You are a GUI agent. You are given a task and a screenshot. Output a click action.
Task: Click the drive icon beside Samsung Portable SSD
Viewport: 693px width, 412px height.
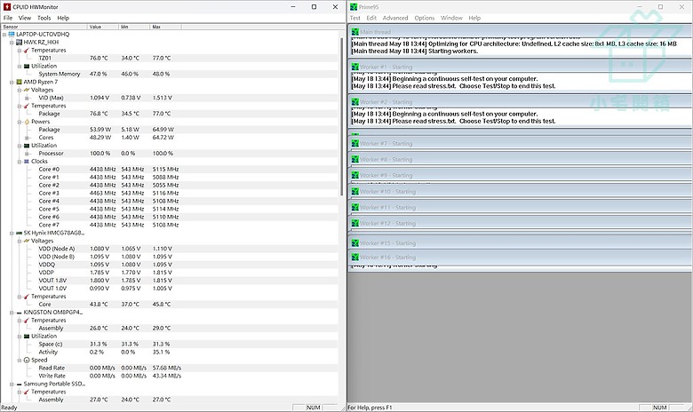[19, 384]
